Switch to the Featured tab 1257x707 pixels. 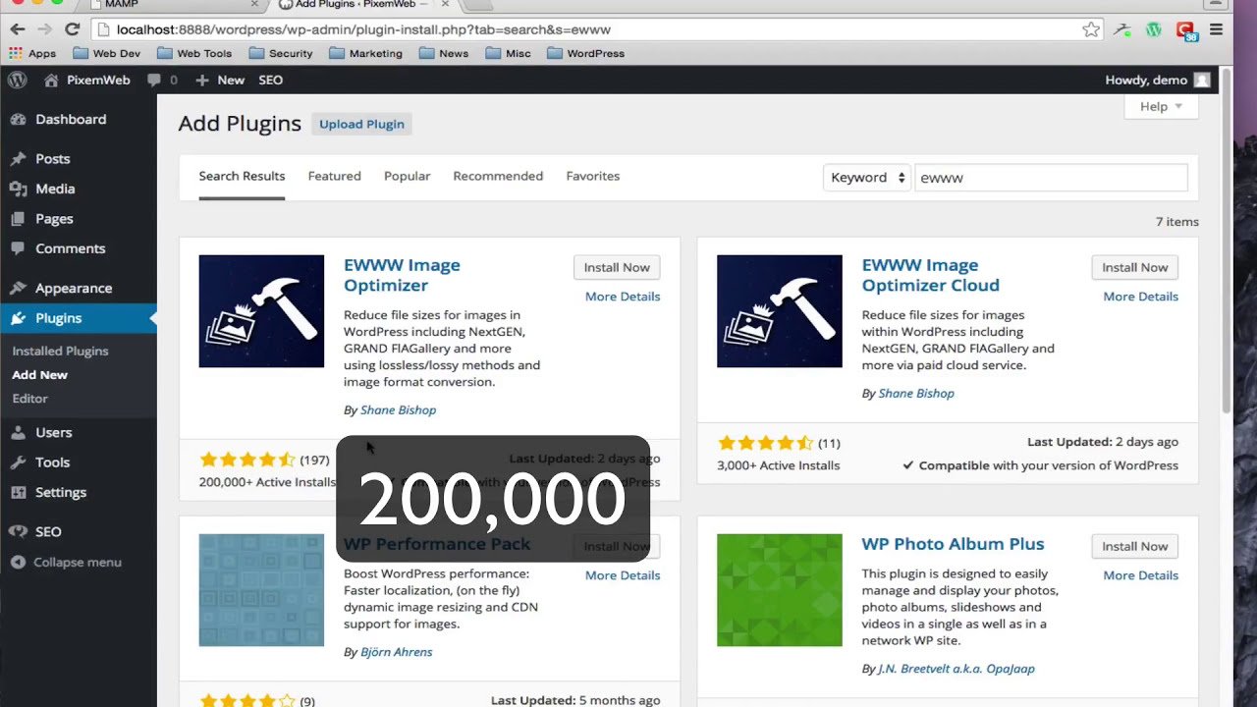pos(334,176)
